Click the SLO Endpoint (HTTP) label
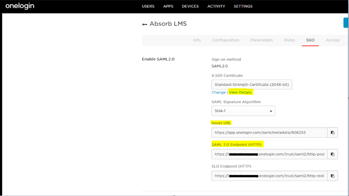This screenshot has height=196, width=349. point(231,166)
